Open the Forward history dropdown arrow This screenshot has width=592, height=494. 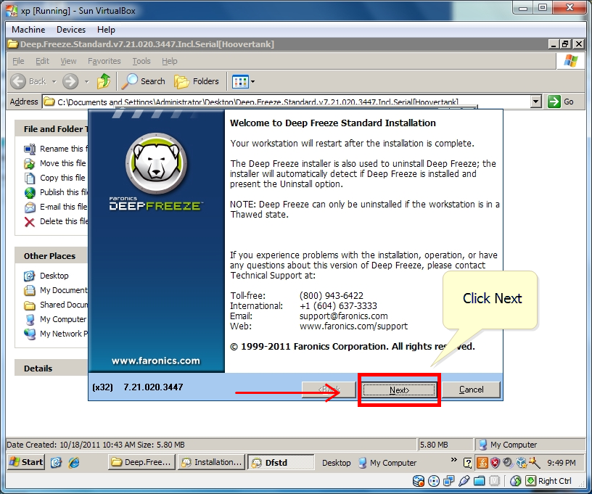(87, 81)
